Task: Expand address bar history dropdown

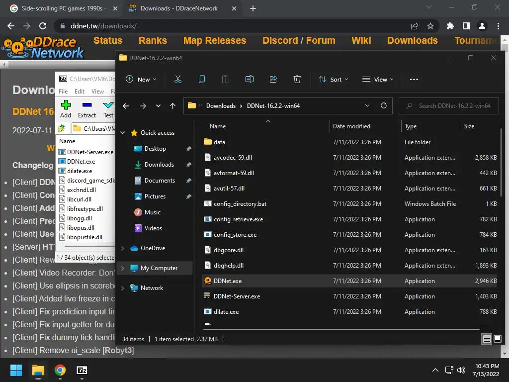Action: pos(367,105)
